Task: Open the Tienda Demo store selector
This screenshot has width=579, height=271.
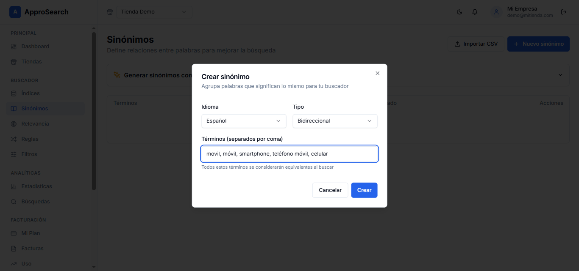Action: point(154,12)
